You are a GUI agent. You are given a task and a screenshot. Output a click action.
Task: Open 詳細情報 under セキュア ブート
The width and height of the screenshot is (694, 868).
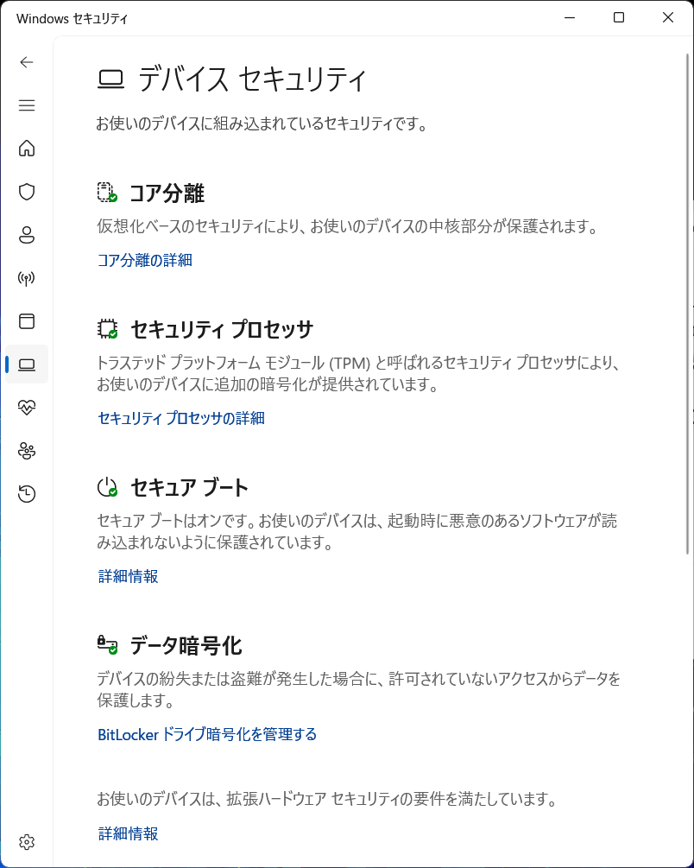[127, 576]
